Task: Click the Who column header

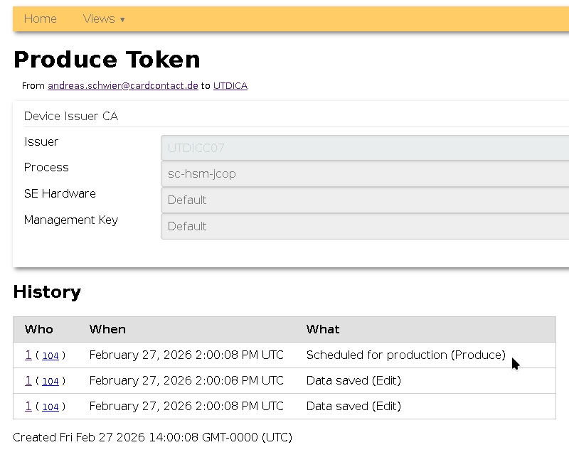Action: [x=38, y=329]
